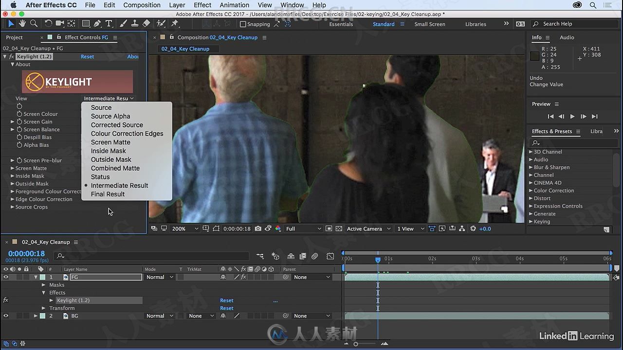Open the show channel color icon
Viewport: 623px width, 350px height.
point(278,228)
